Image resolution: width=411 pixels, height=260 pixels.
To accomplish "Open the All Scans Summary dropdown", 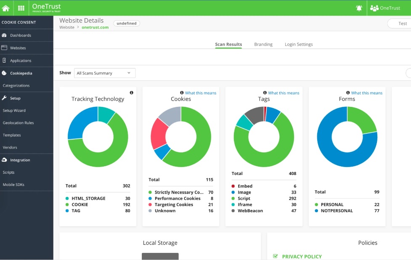I will pyautogui.click(x=105, y=73).
